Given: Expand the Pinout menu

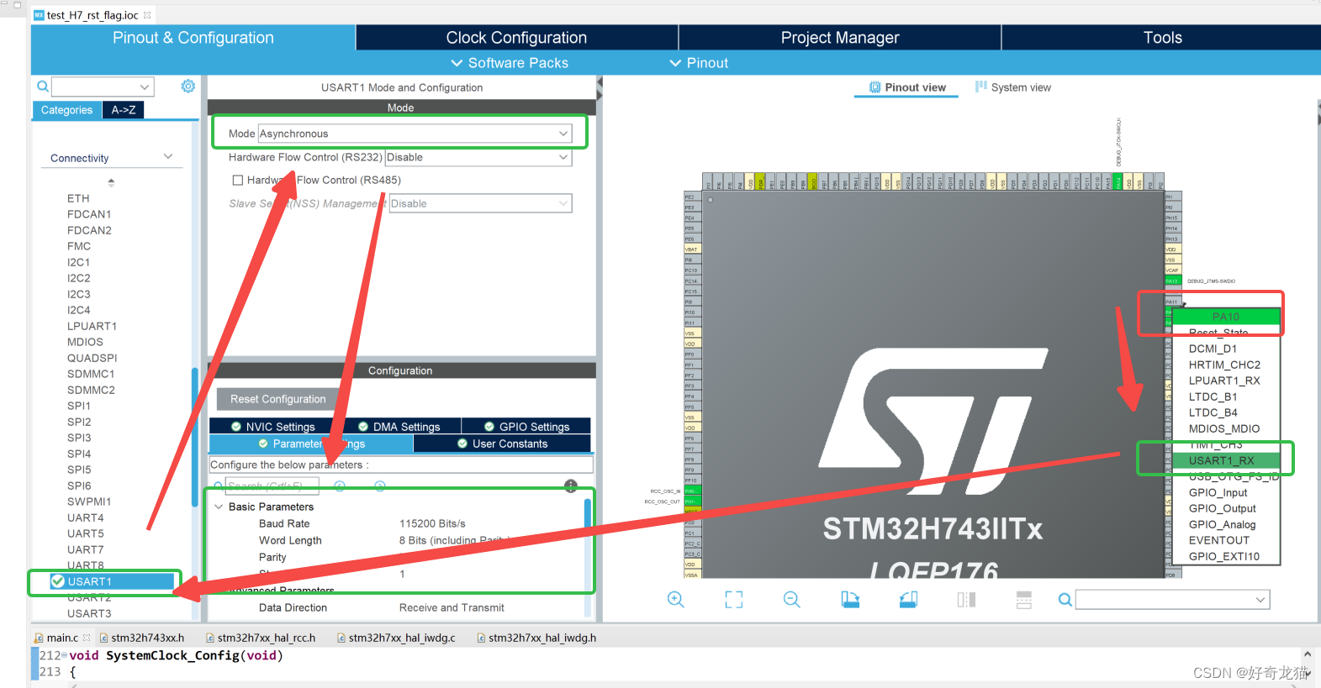Looking at the screenshot, I should point(699,63).
